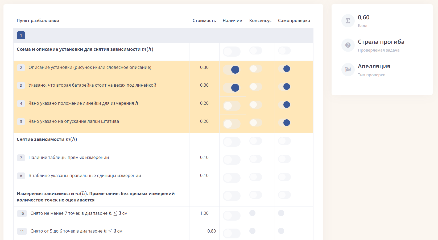Click the item number 5 badge
The image size is (438, 240).
pyautogui.click(x=21, y=121)
